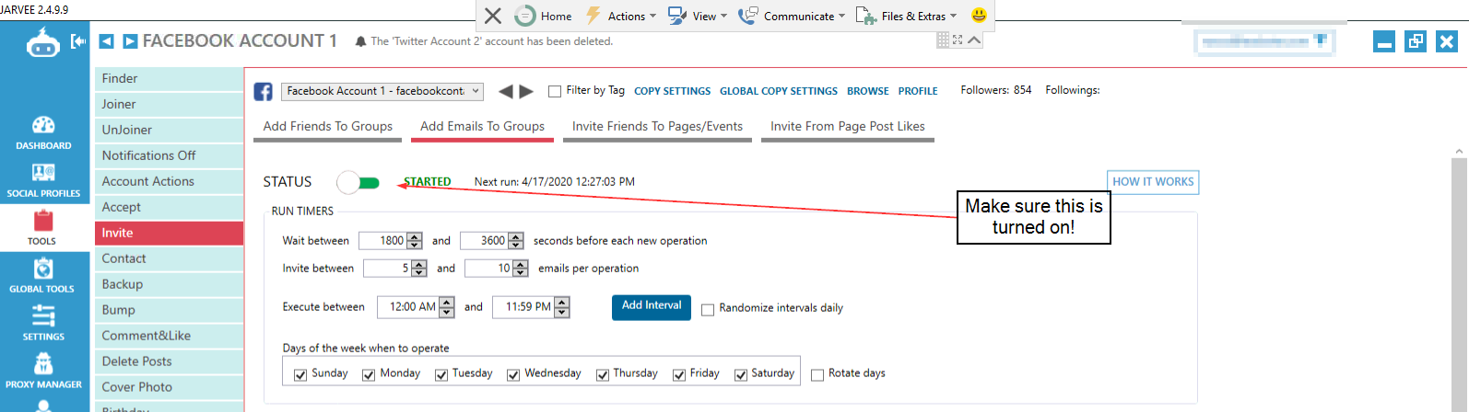1469x412 pixels.
Task: Click the smiley feedback icon
Action: click(x=979, y=15)
